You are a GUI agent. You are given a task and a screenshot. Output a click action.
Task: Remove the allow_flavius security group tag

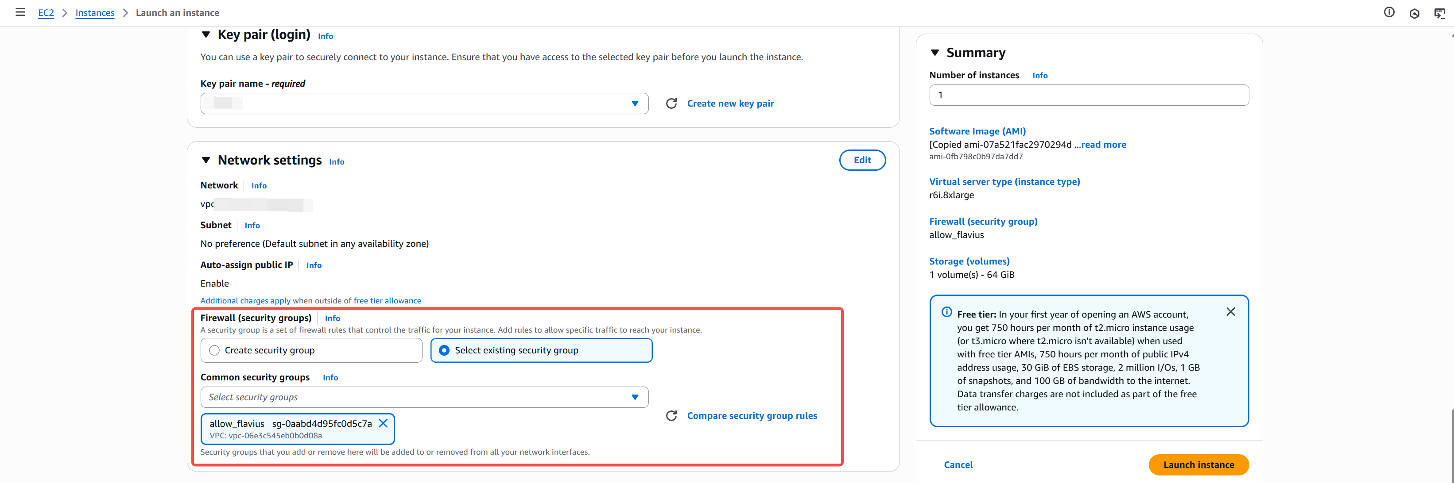[x=383, y=423]
